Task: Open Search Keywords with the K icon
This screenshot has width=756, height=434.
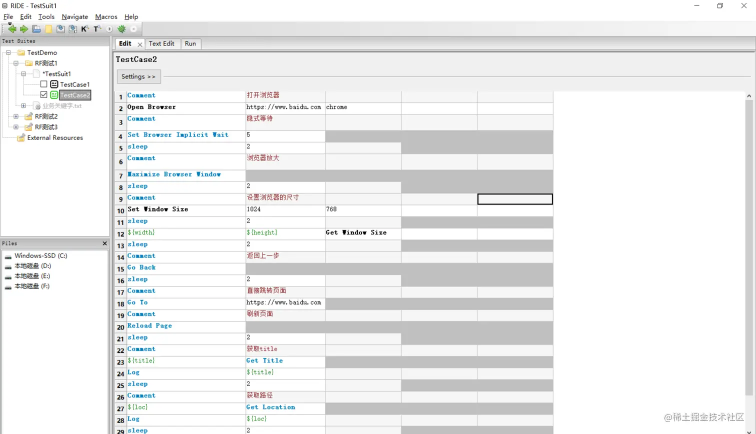Action: pyautogui.click(x=85, y=29)
